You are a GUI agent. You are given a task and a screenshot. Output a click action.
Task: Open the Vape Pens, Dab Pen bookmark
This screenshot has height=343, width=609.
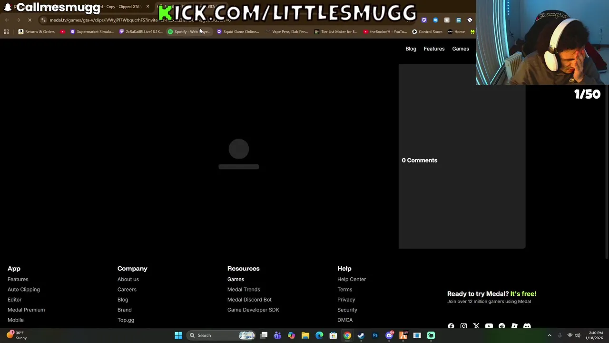point(287,32)
